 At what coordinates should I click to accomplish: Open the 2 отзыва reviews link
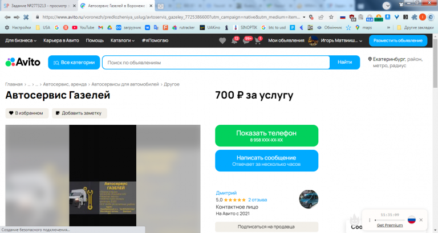pos(258,200)
